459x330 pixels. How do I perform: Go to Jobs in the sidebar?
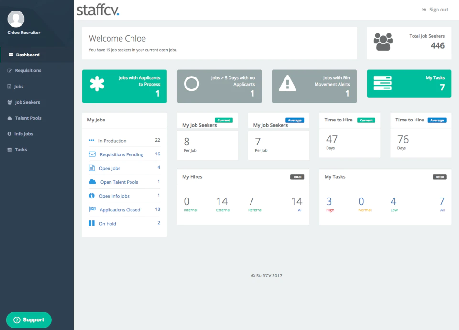(x=37, y=87)
